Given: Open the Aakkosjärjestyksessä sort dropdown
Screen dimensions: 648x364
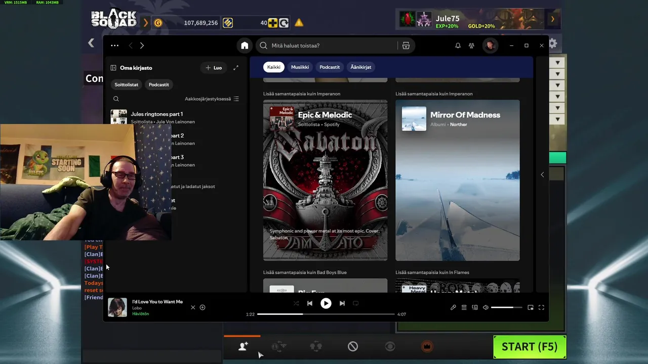Looking at the screenshot, I should pyautogui.click(x=212, y=99).
